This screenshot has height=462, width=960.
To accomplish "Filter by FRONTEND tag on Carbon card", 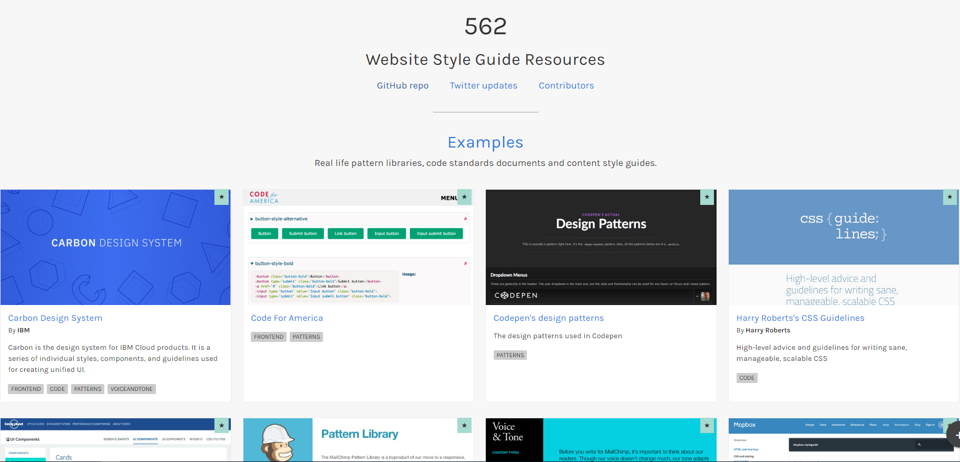I will 26,389.
